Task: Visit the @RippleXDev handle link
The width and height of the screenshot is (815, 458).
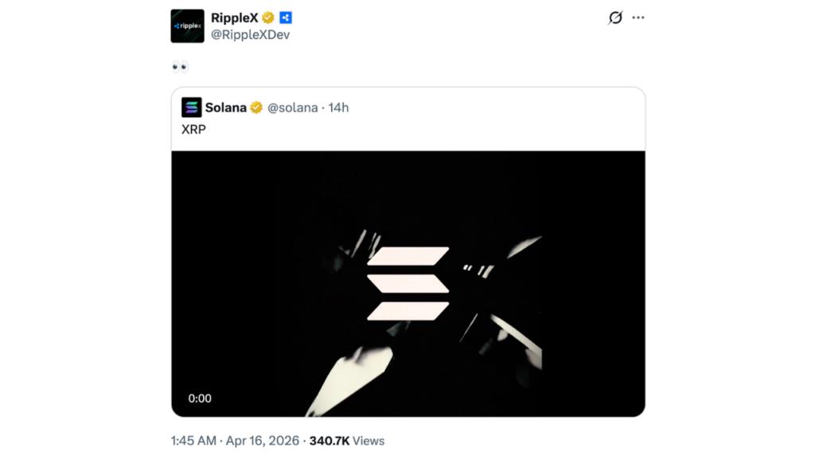Action: (252, 34)
